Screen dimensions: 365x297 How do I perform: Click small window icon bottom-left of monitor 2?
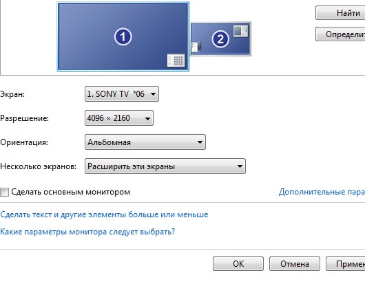point(196,47)
